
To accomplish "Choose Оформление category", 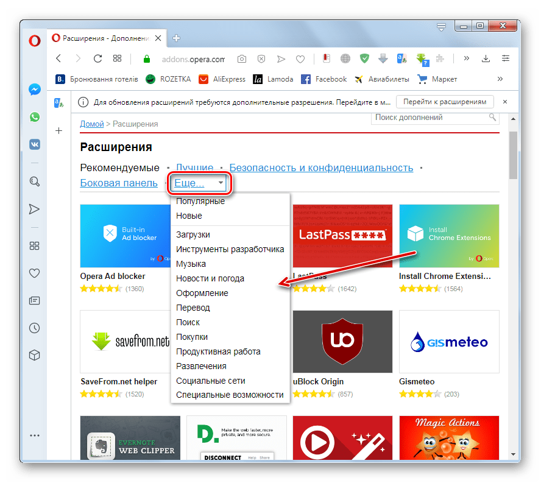I will [x=202, y=293].
